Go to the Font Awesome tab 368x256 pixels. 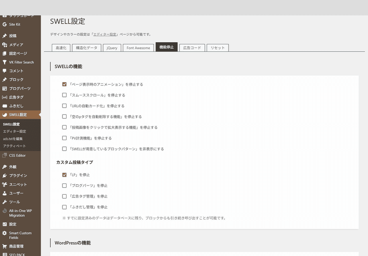[x=138, y=48]
